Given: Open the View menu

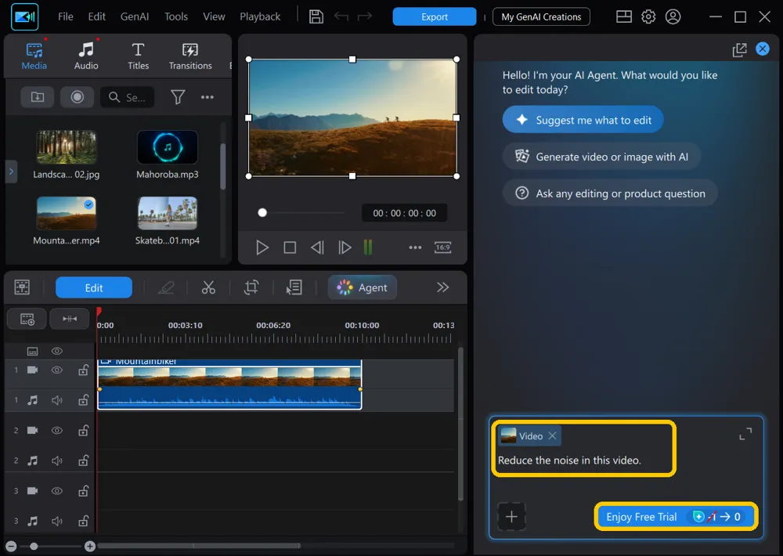Looking at the screenshot, I should click(x=214, y=16).
